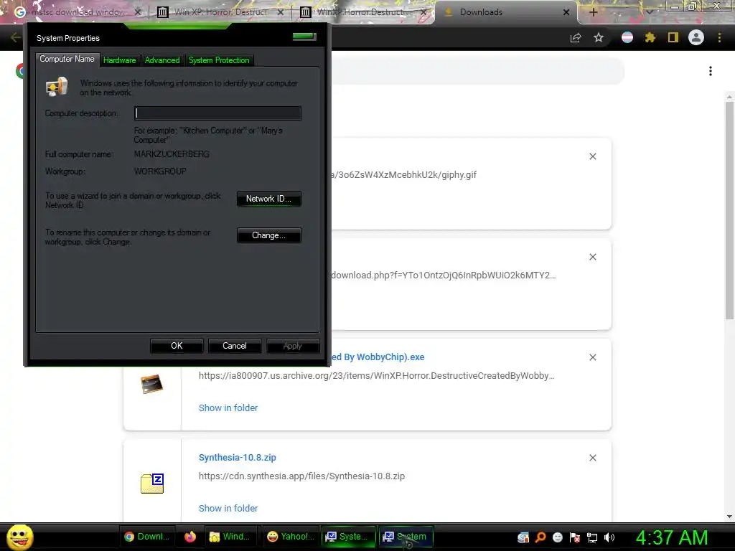Image resolution: width=735 pixels, height=551 pixels.
Task: Open the Chrome profile avatar
Action: 696,37
